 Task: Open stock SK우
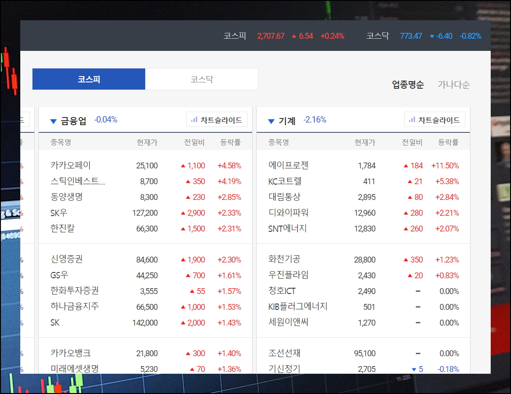tap(59, 213)
